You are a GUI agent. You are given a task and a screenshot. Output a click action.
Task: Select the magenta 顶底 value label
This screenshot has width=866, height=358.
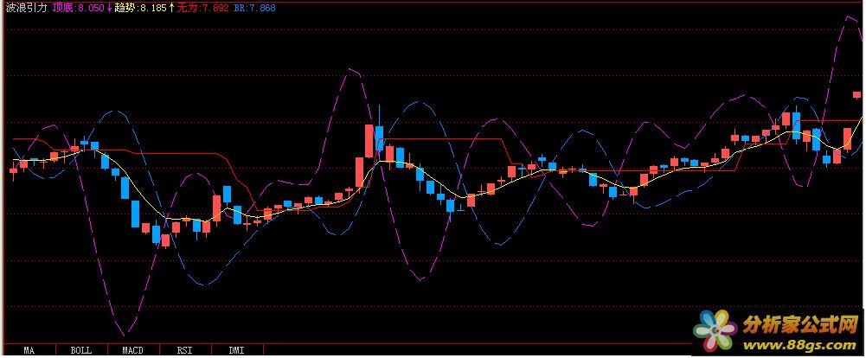point(78,8)
